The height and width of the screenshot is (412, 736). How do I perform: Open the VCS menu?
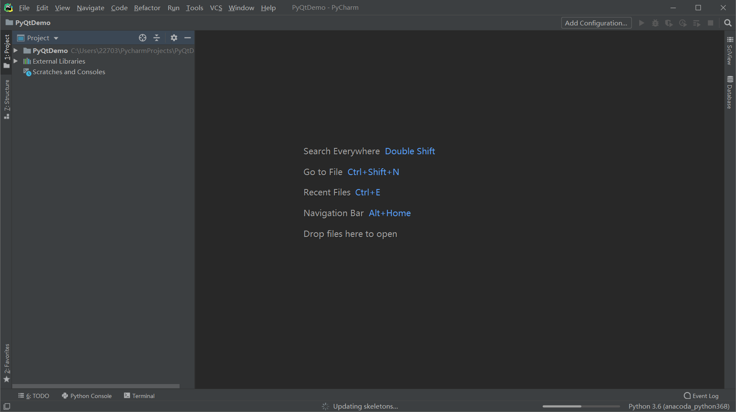tap(216, 8)
